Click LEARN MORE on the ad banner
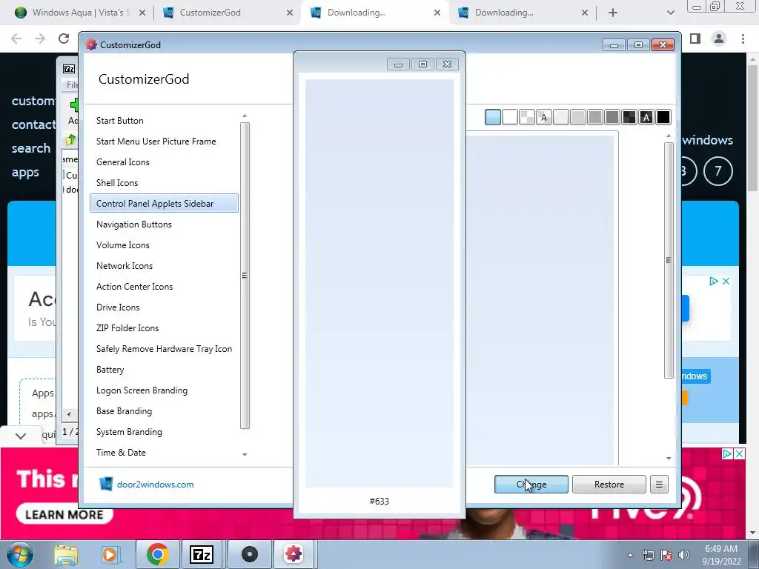Viewport: 759px width, 569px height. [64, 514]
